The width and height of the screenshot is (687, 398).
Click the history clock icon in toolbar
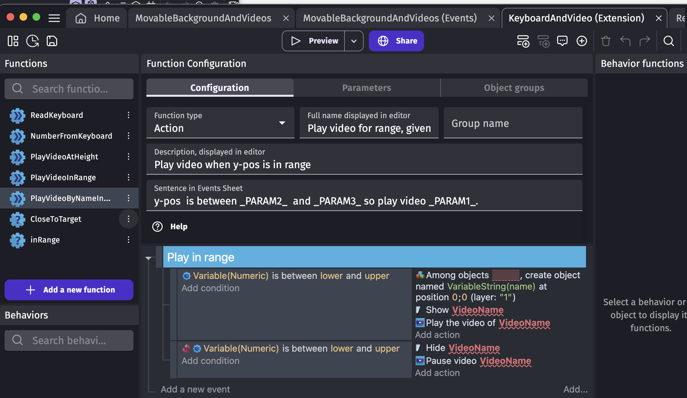point(32,41)
